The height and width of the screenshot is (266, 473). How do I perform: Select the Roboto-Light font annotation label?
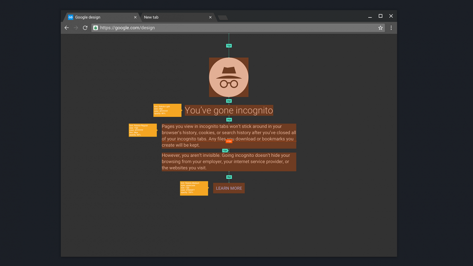point(167,110)
